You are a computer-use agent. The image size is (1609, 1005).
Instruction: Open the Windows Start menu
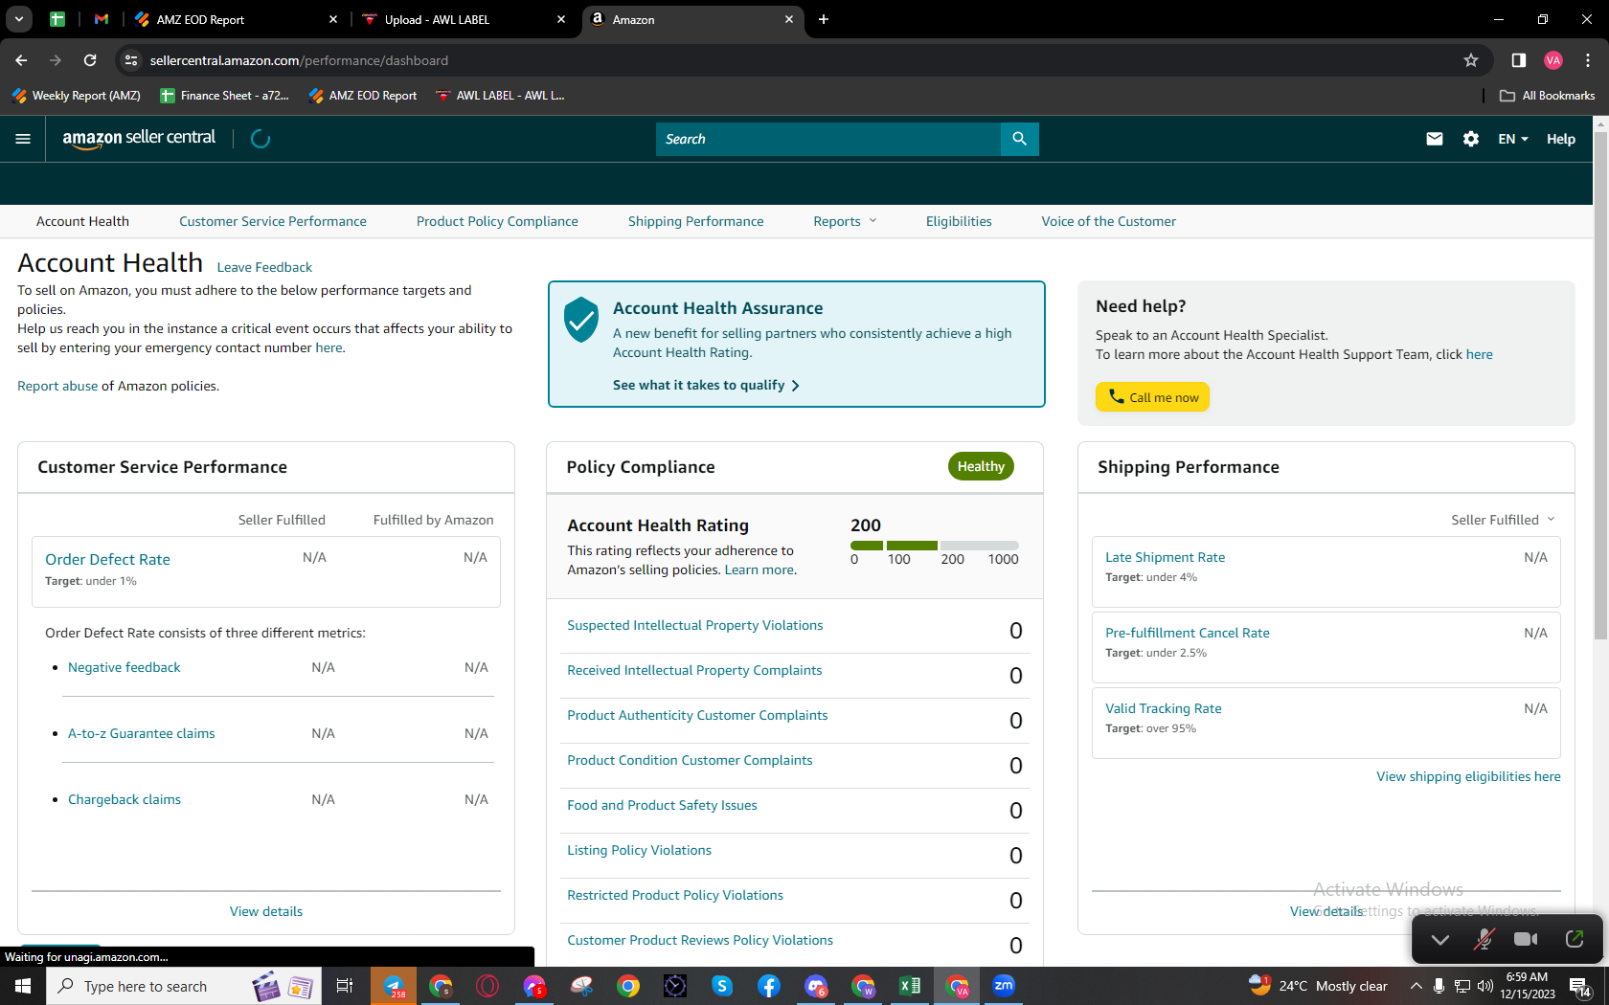(23, 986)
